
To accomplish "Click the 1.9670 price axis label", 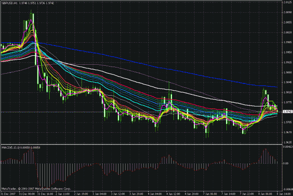I will coord(288,132).
